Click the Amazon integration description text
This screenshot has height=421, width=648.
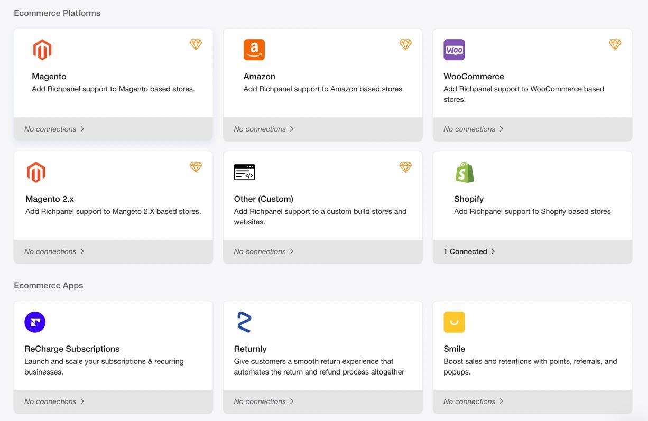pos(322,89)
